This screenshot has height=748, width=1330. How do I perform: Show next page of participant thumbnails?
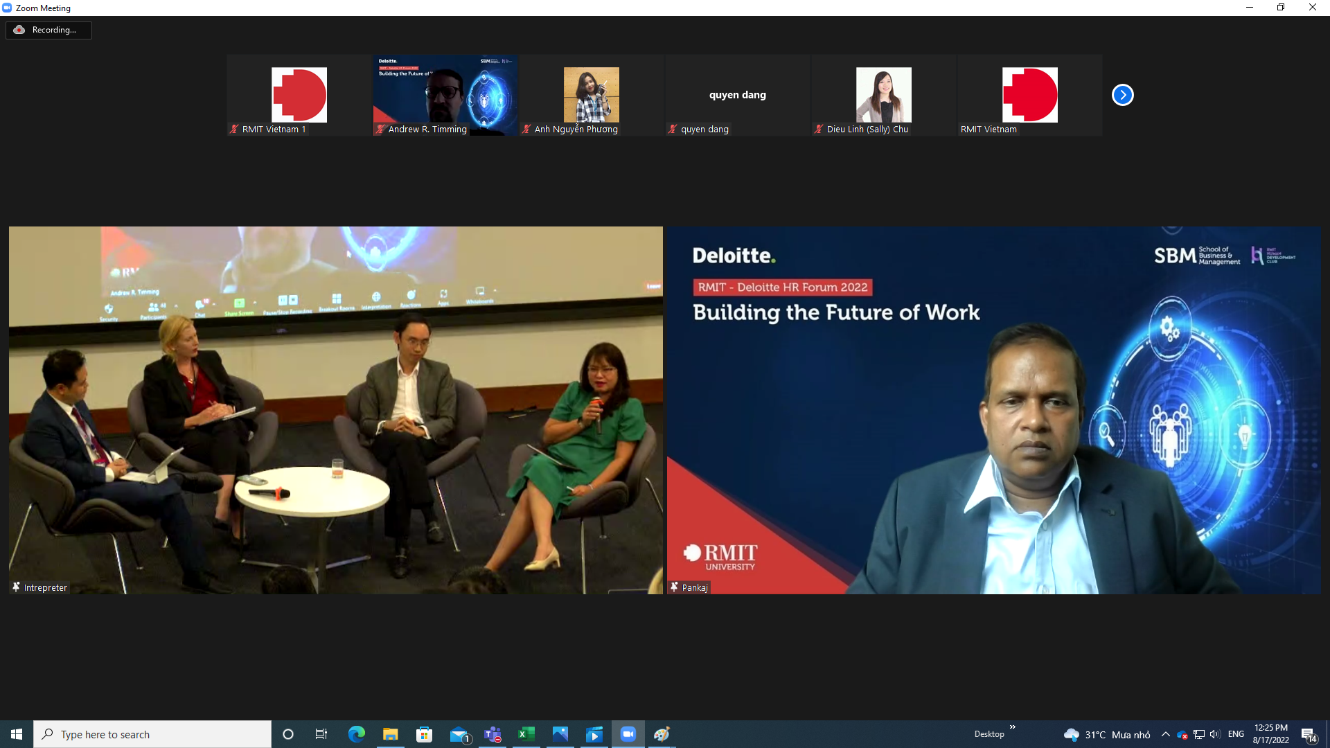1122,95
